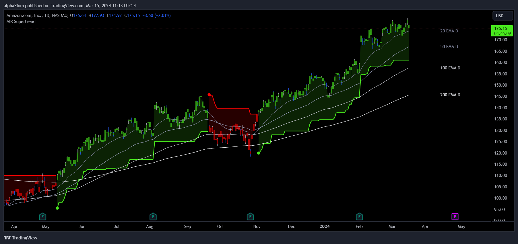Click the countdown timer 04:46:09
Viewport: 518px width, 244px height.
point(502,34)
